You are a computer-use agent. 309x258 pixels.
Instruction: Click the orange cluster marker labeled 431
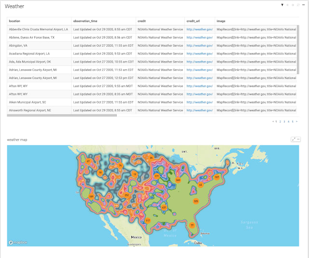tap(164, 207)
